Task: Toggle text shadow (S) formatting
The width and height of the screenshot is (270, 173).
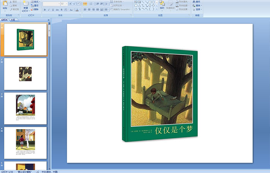Action: pos(61,10)
